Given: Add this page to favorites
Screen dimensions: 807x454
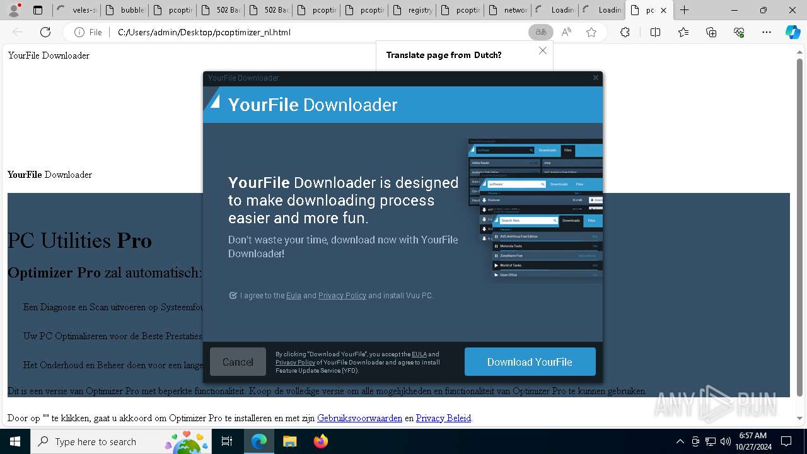Looking at the screenshot, I should coord(591,32).
